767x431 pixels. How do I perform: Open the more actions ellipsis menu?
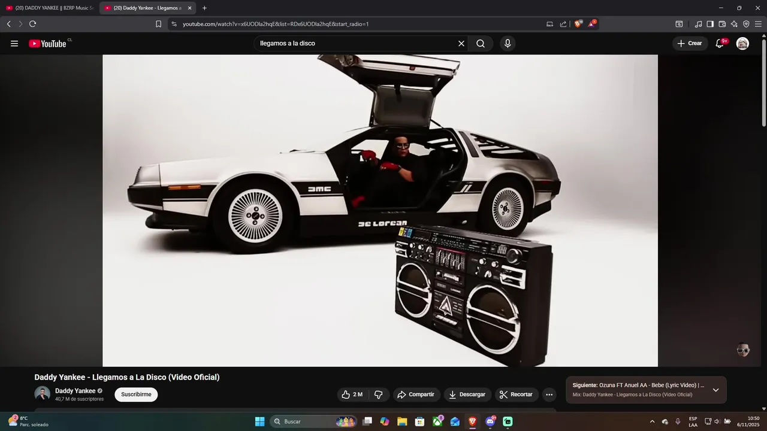point(549,394)
